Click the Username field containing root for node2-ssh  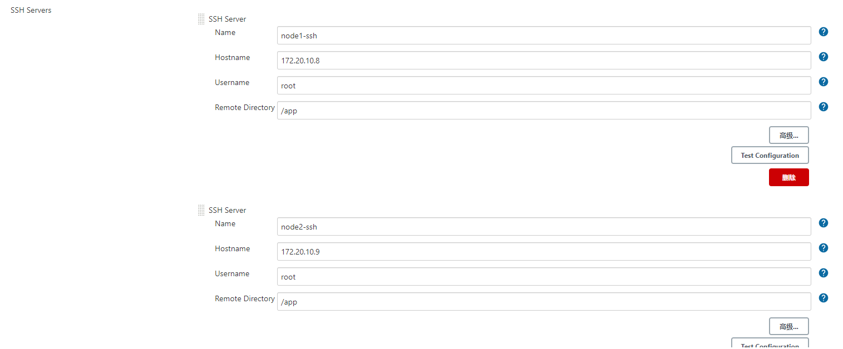(x=544, y=276)
